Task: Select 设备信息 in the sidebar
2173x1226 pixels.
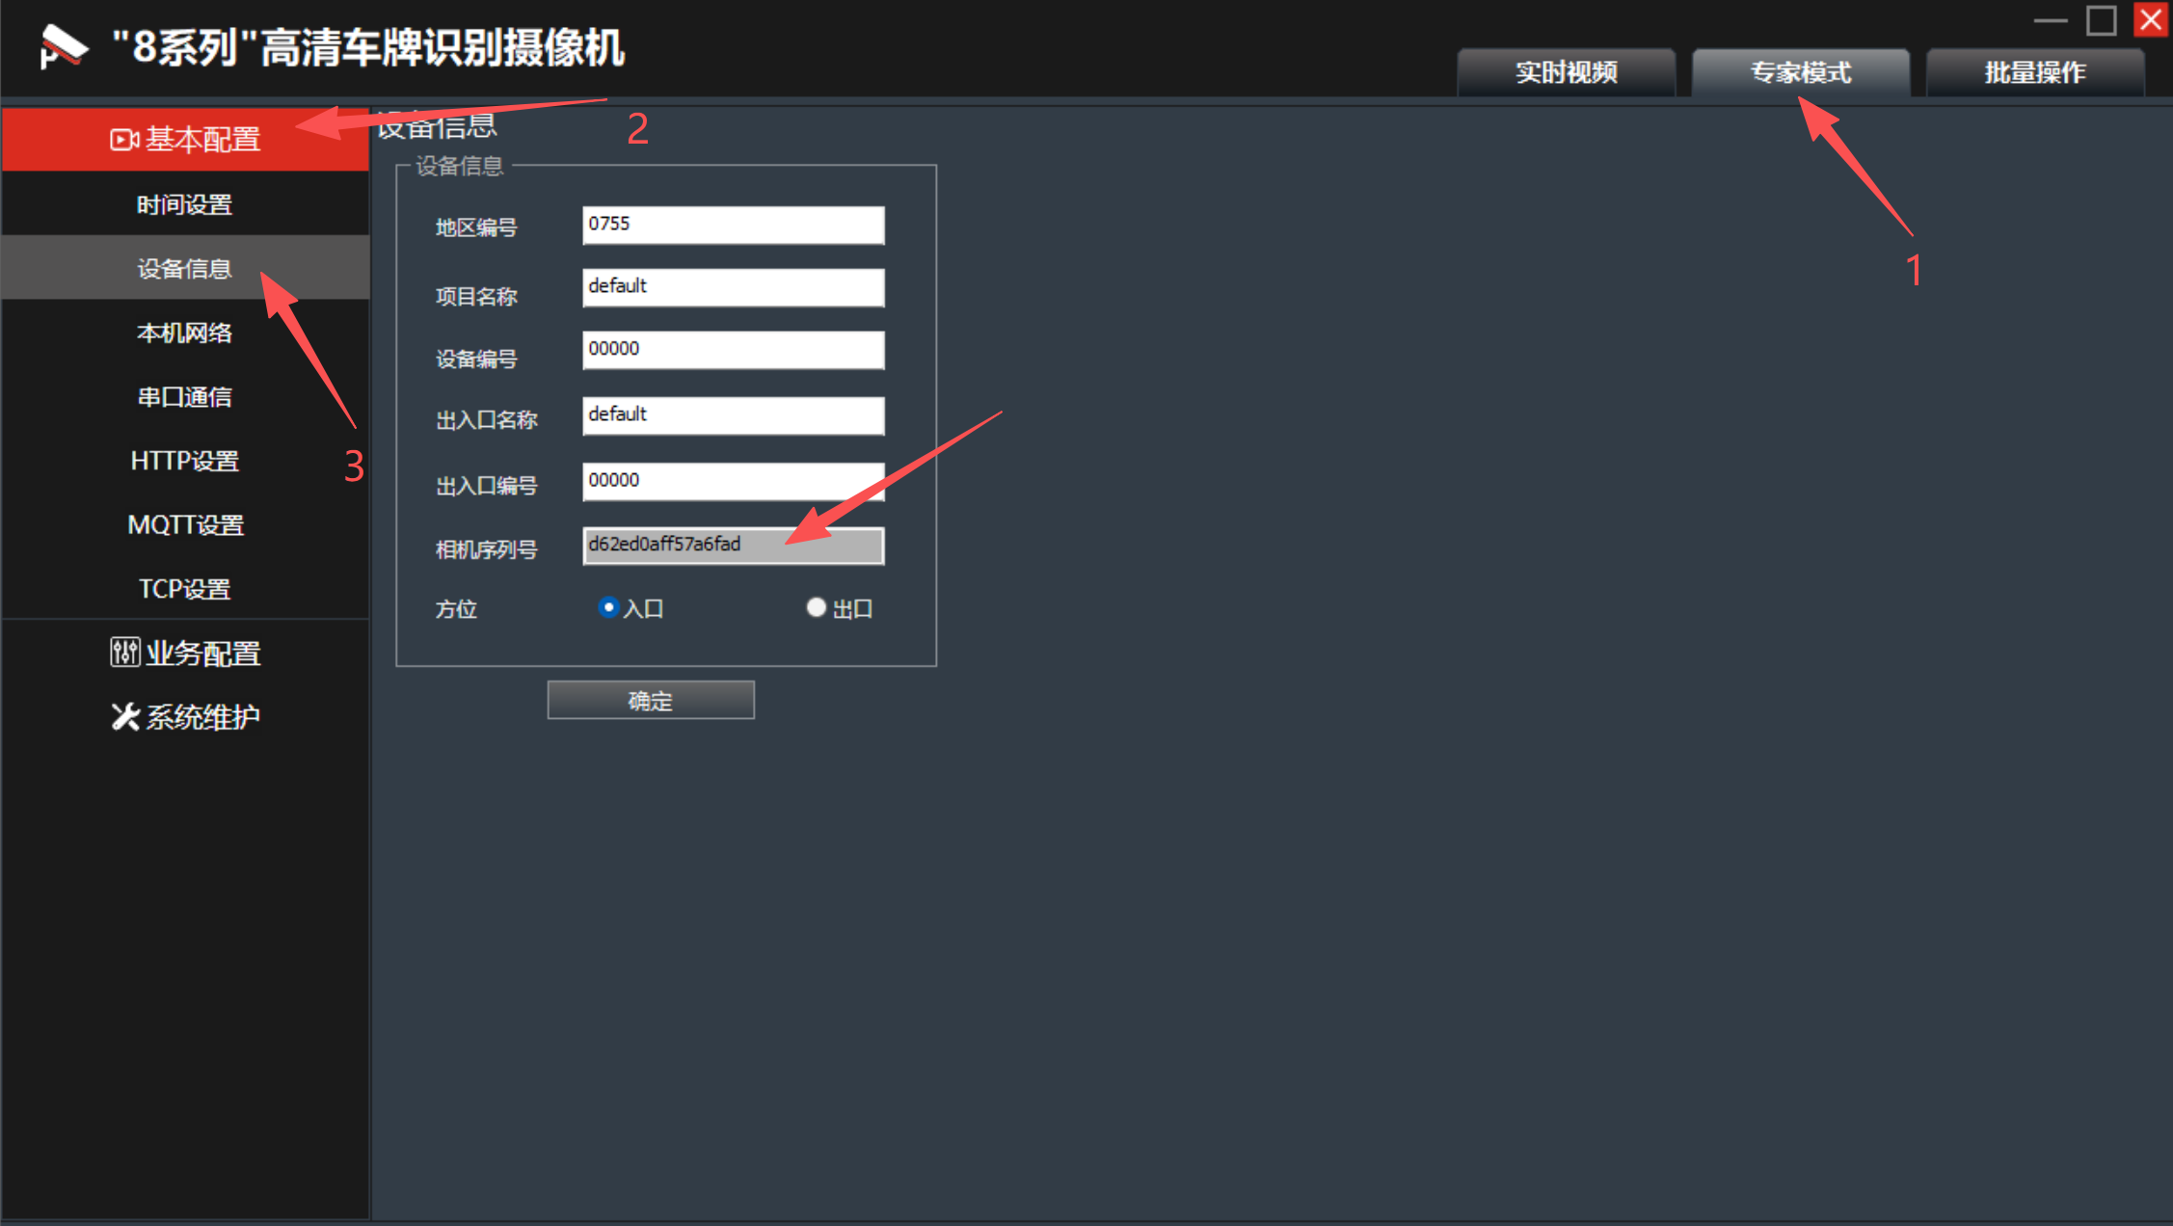Action: [185, 268]
